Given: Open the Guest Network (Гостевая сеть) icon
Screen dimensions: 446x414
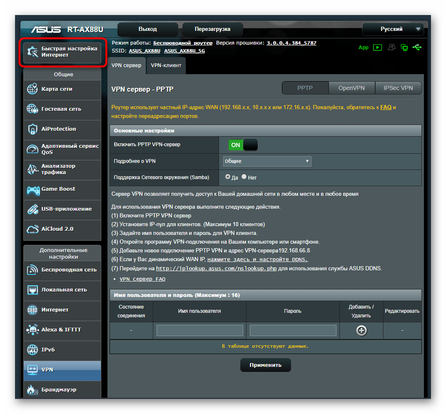Looking at the screenshot, I should pyautogui.click(x=32, y=109).
